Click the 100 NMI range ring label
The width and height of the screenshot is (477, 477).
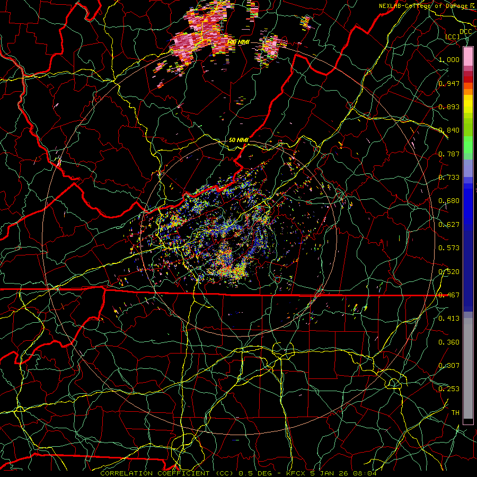(238, 42)
